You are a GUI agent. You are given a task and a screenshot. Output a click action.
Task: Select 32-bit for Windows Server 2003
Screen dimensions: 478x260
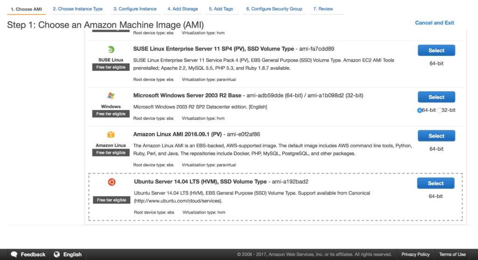pyautogui.click(x=439, y=110)
